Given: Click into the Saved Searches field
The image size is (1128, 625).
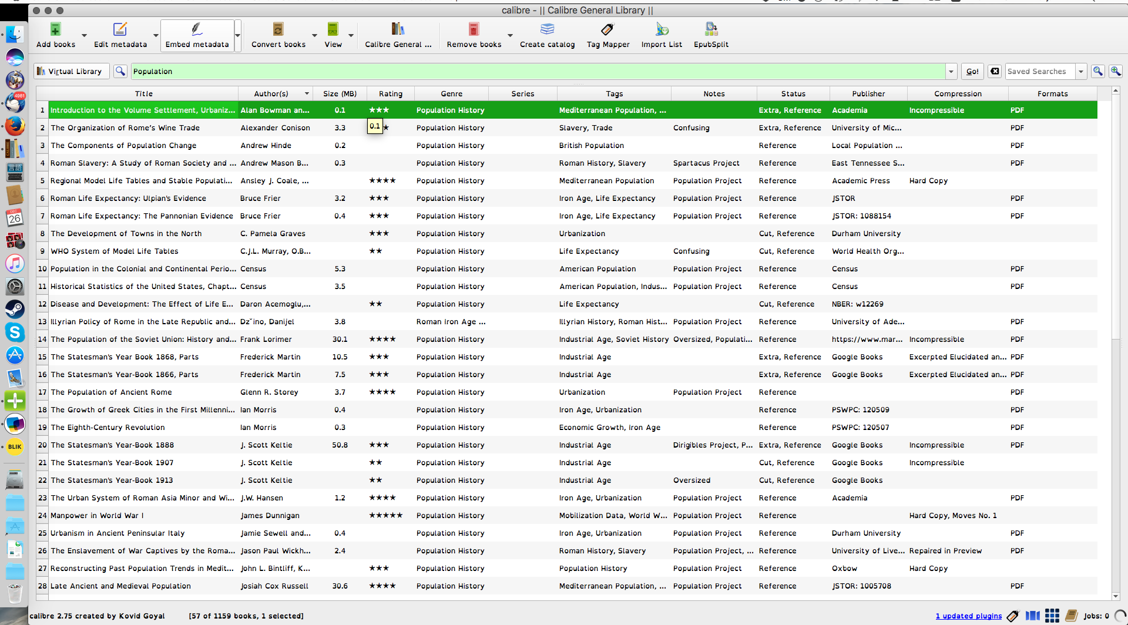Looking at the screenshot, I should pyautogui.click(x=1040, y=72).
